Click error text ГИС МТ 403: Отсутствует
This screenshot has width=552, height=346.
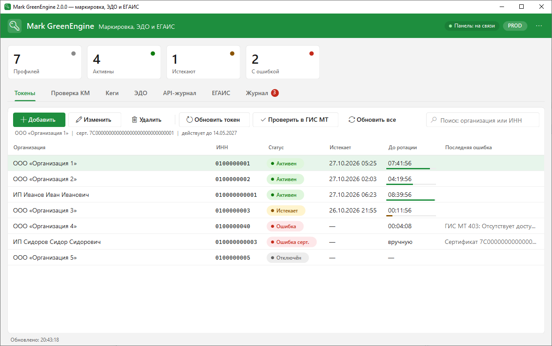click(490, 226)
